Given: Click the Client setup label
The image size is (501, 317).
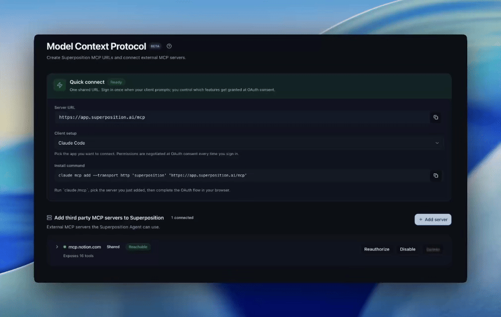Looking at the screenshot, I should point(65,133).
